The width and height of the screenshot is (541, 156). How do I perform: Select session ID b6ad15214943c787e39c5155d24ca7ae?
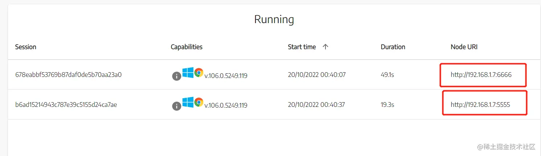tap(66, 105)
